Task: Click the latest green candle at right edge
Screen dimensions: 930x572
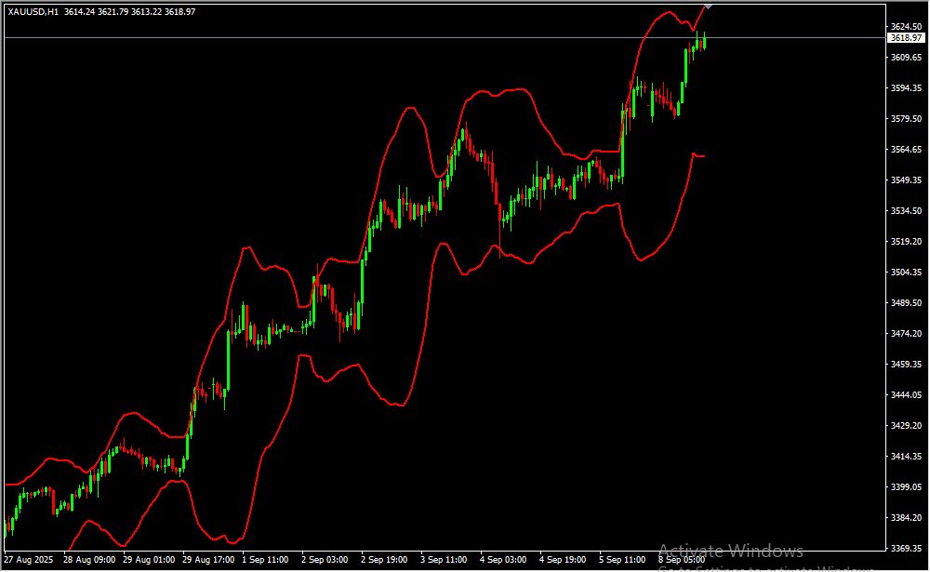Action: (704, 41)
